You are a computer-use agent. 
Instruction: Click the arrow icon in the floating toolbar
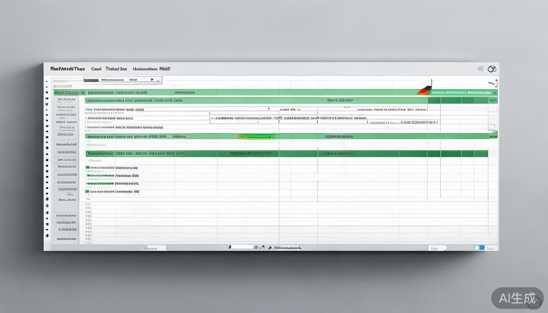tap(152, 80)
